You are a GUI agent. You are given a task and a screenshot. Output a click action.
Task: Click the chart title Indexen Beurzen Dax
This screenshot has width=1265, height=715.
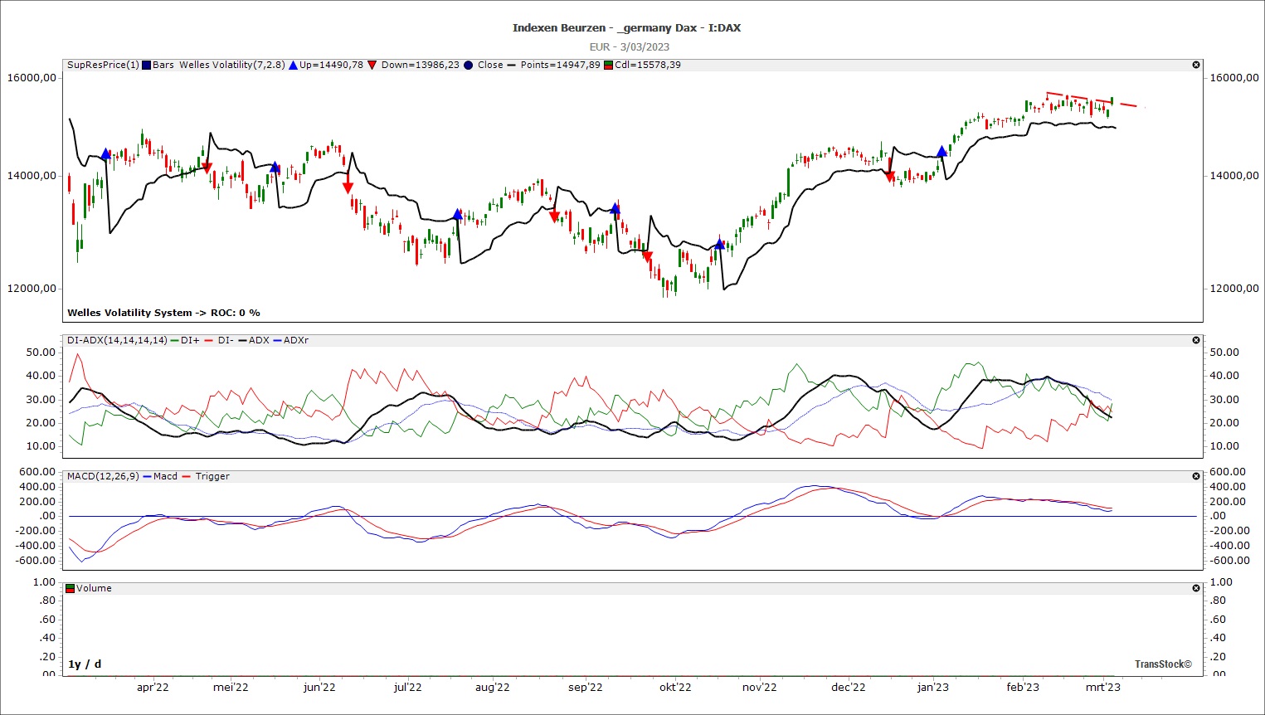[x=626, y=27]
